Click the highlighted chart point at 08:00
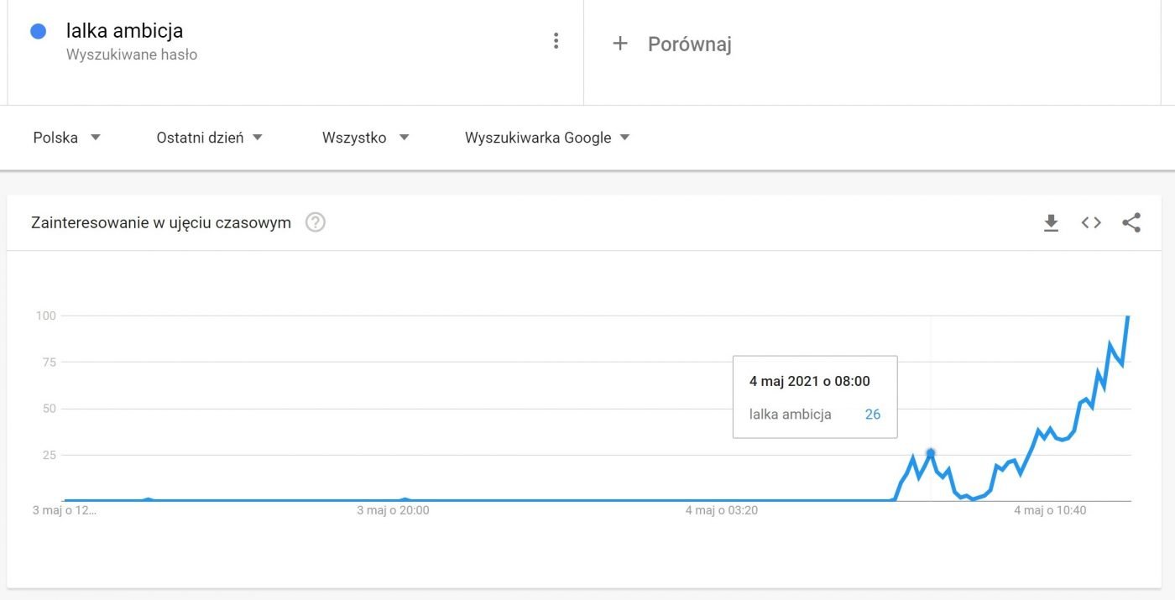The image size is (1175, 600). [930, 453]
